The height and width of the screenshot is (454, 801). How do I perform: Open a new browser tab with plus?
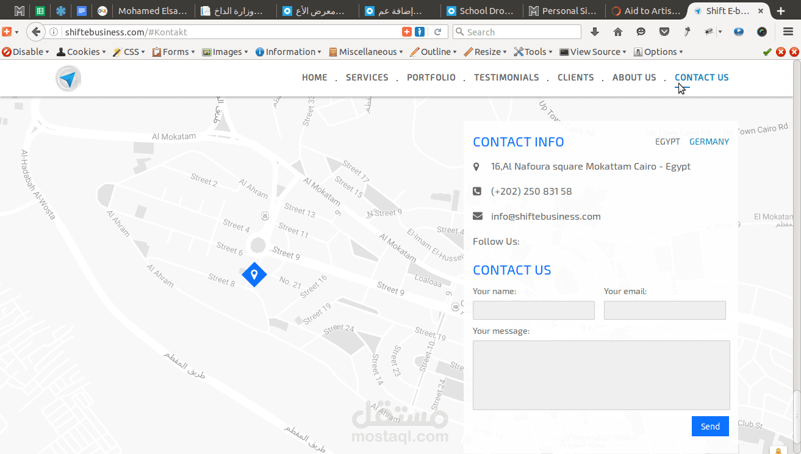[x=781, y=11]
